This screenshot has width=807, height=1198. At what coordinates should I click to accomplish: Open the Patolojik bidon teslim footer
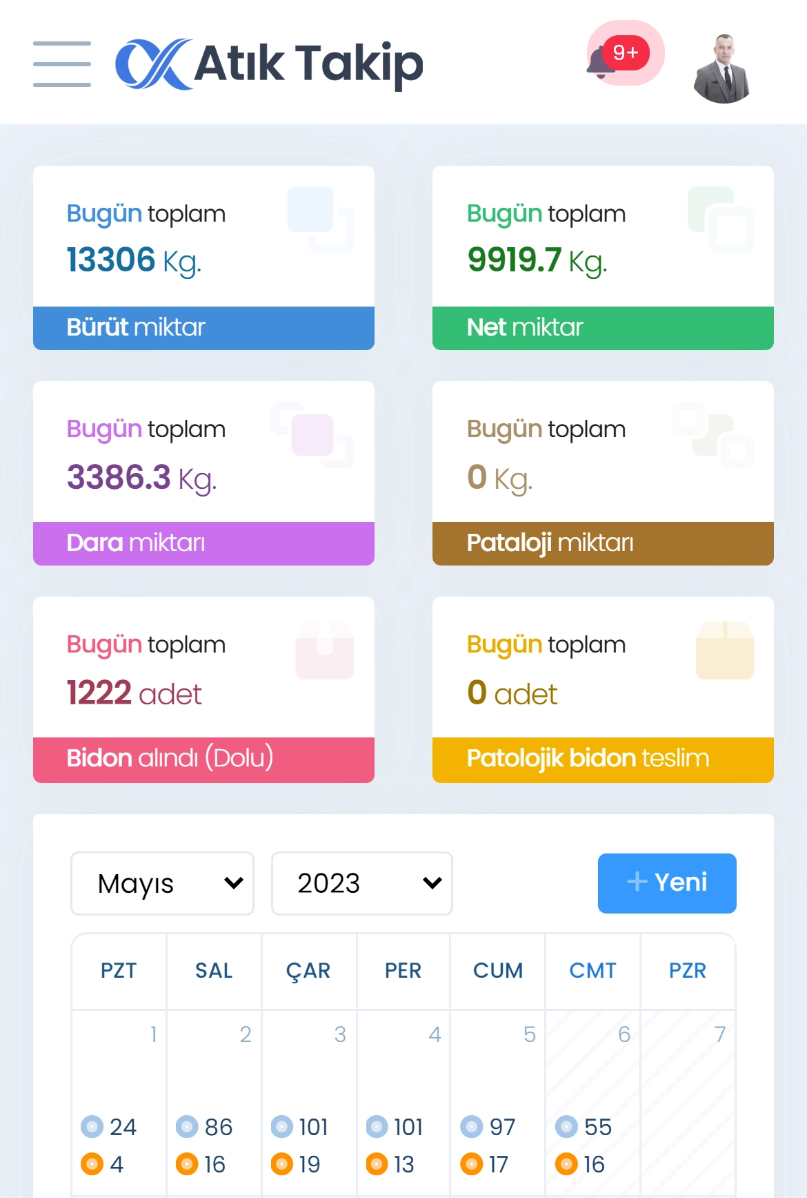pyautogui.click(x=603, y=760)
